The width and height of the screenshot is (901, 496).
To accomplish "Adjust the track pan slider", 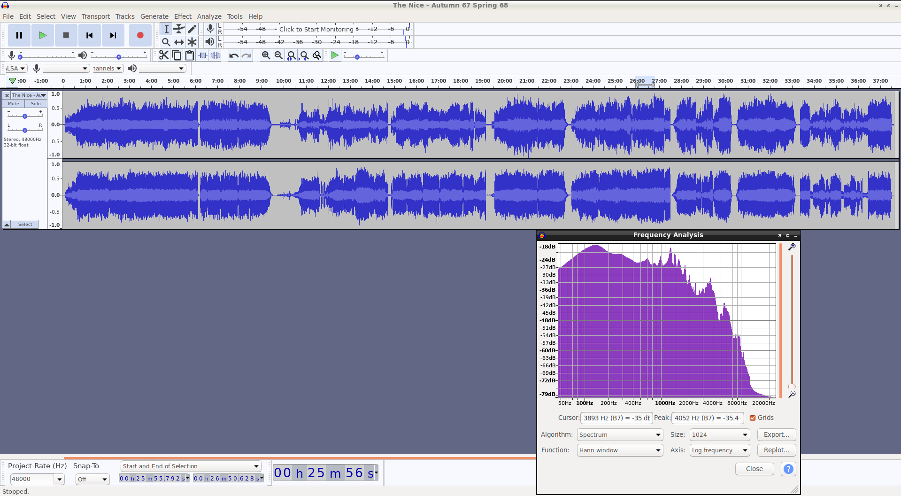I will tap(25, 130).
